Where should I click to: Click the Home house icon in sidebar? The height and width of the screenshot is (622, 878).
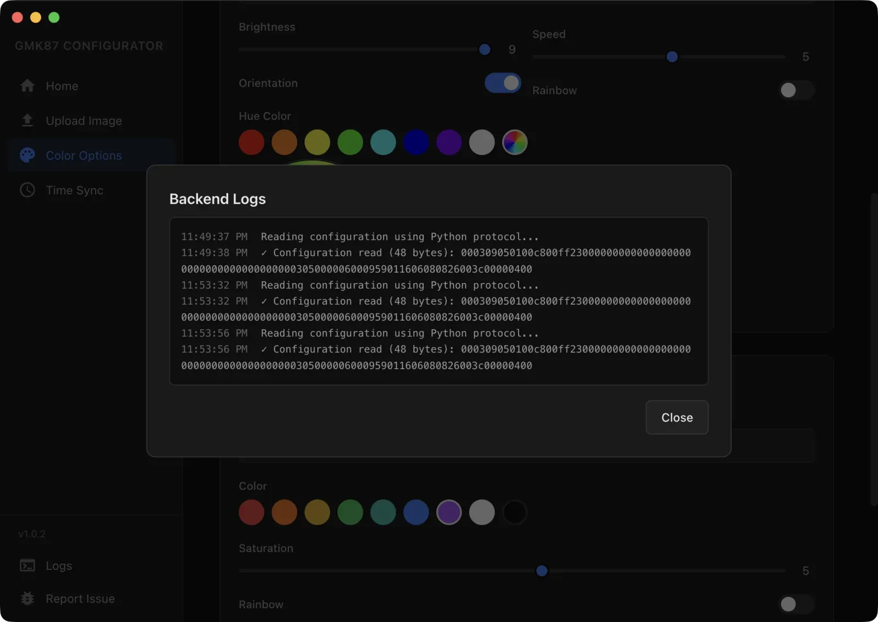coord(27,86)
